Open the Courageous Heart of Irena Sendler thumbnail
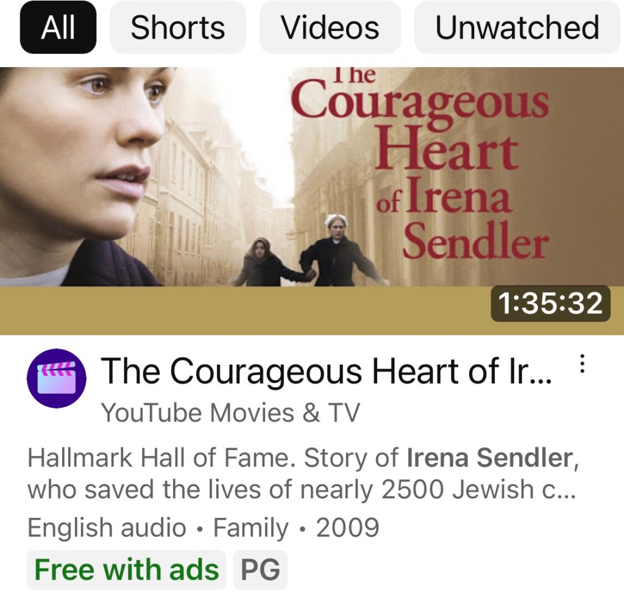 pyautogui.click(x=312, y=201)
